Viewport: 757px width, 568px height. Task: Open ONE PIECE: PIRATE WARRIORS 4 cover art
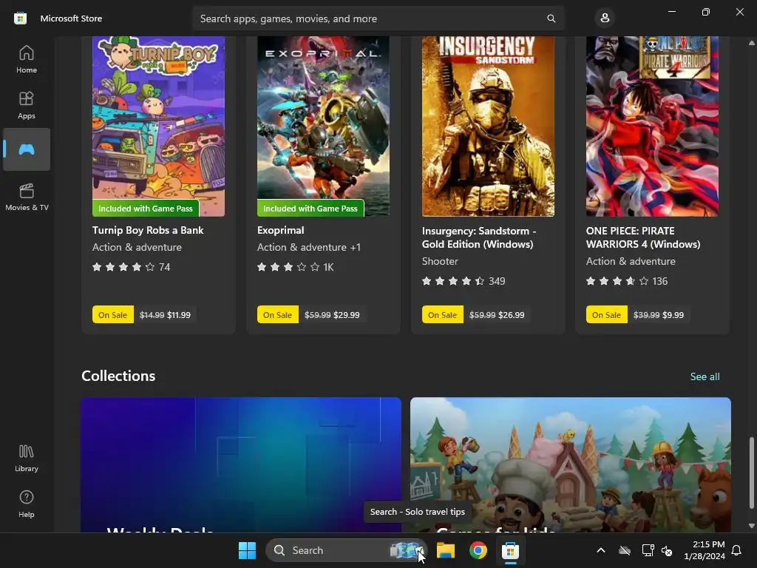pyautogui.click(x=652, y=126)
